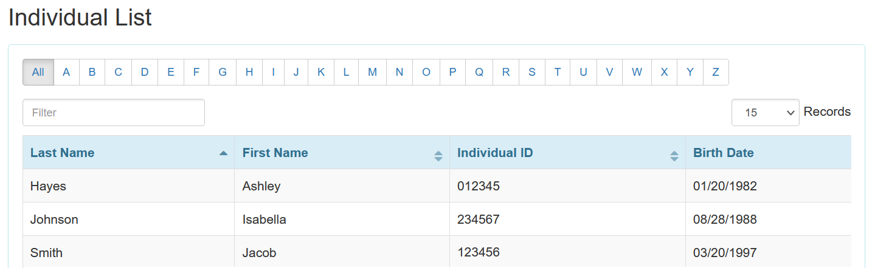Image resolution: width=889 pixels, height=268 pixels.
Task: Sort table by Birth Date header
Action: (x=724, y=153)
